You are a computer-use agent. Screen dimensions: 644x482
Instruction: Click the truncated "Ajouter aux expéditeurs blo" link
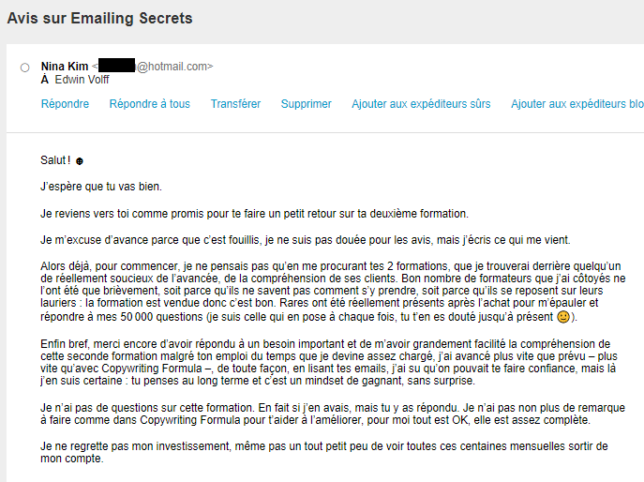click(577, 104)
